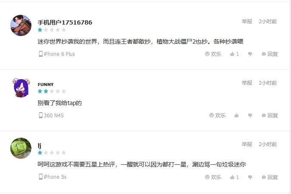Click the thumbs-up icon on lj's review
This screenshot has height=194, width=291.
pyautogui.click(x=232, y=177)
